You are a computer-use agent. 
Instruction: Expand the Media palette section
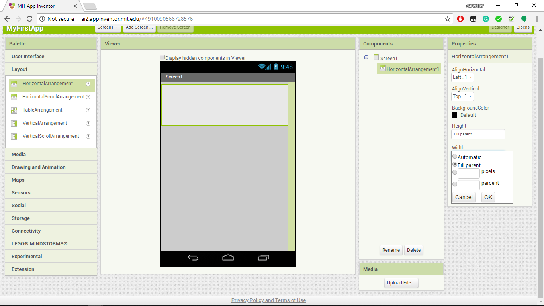[x=51, y=155]
